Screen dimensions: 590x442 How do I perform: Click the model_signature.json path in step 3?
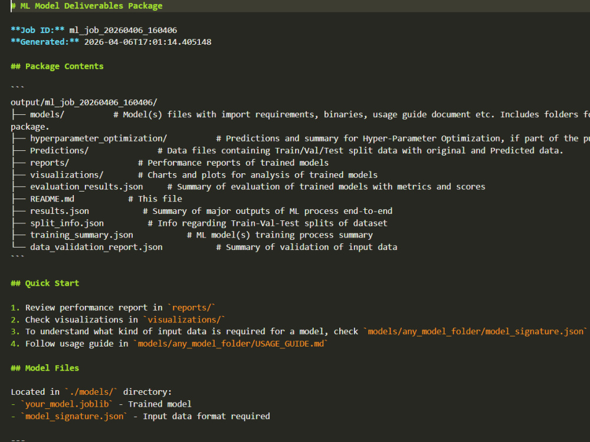(476, 331)
